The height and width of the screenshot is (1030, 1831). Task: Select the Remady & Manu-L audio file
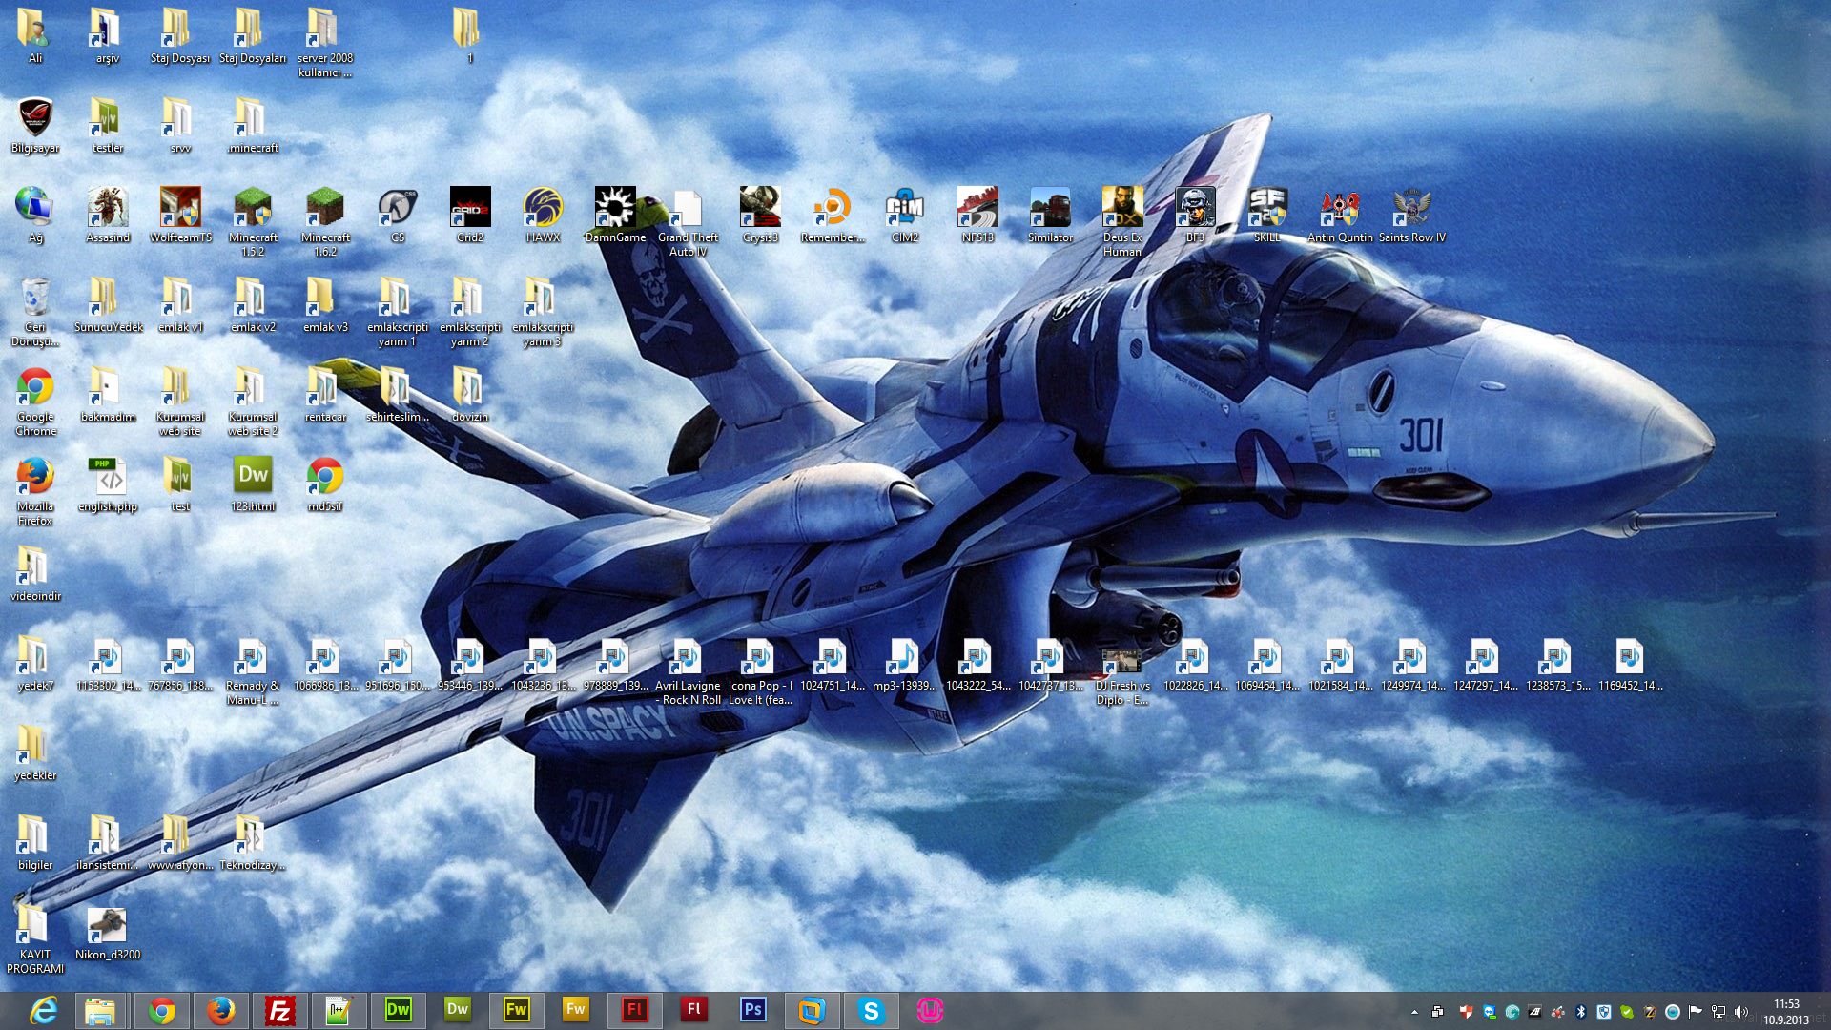[x=253, y=670]
